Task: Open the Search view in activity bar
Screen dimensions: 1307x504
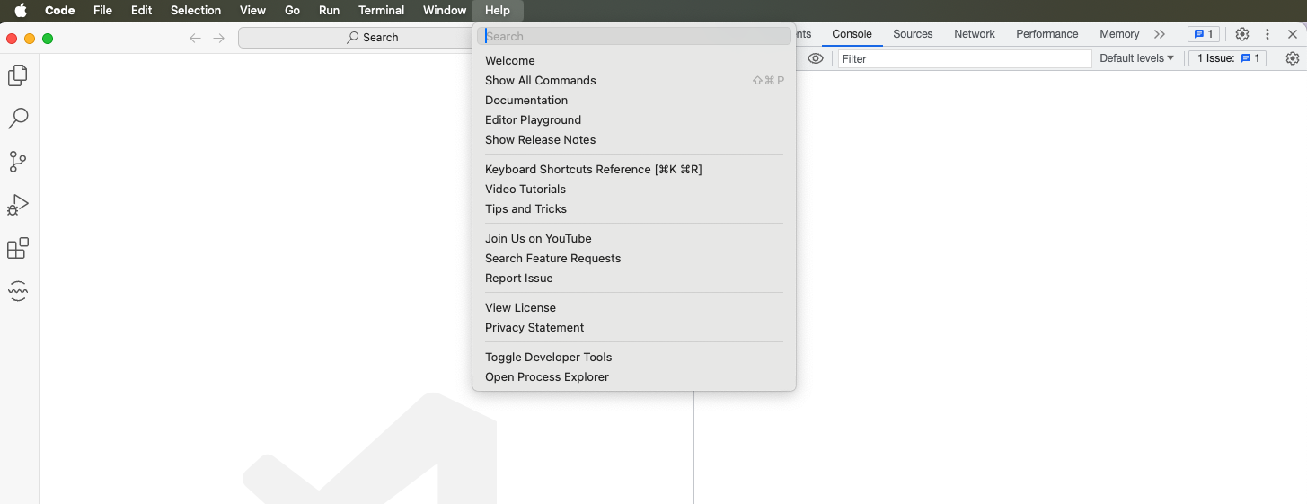Action: point(18,119)
